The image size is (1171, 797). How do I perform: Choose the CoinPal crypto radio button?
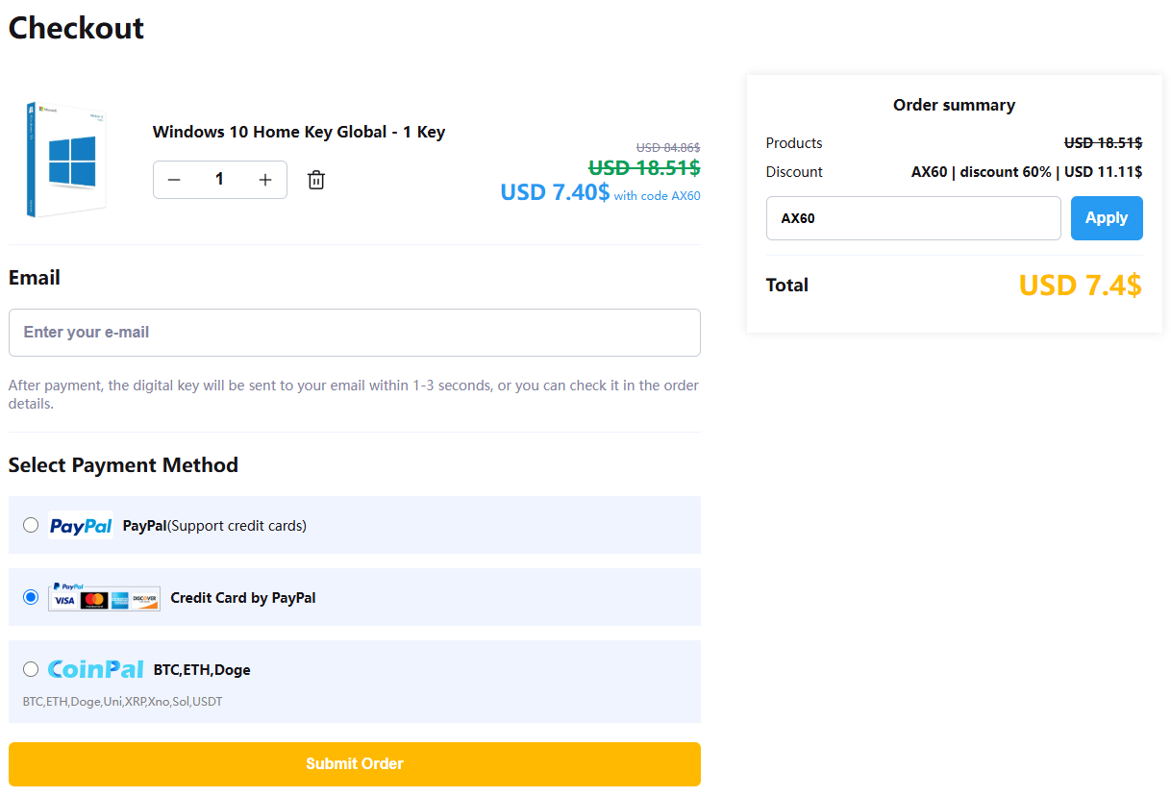(x=31, y=669)
